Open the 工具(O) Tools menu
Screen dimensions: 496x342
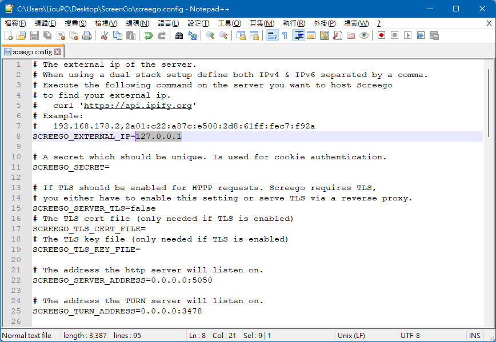pyautogui.click(x=230, y=23)
